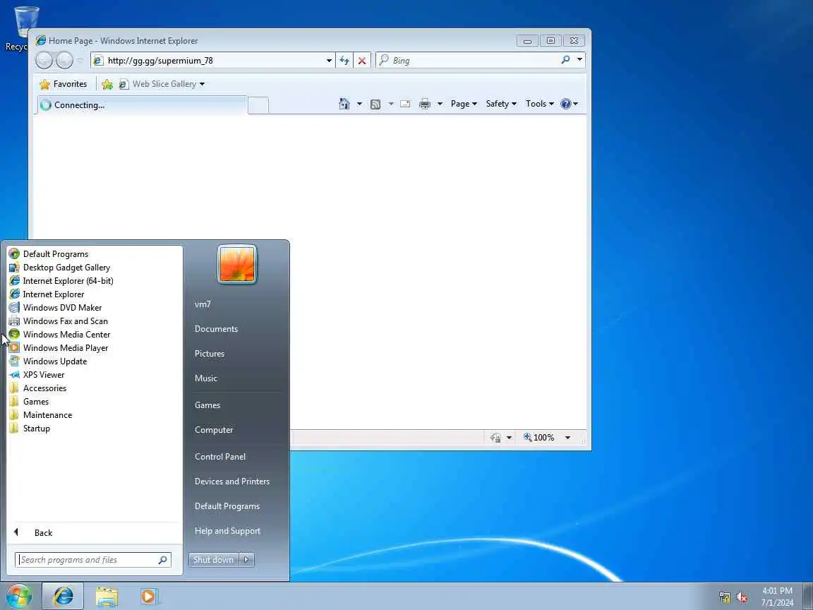Click the status bar security zone icon
Image resolution: width=813 pixels, height=610 pixels.
click(495, 438)
